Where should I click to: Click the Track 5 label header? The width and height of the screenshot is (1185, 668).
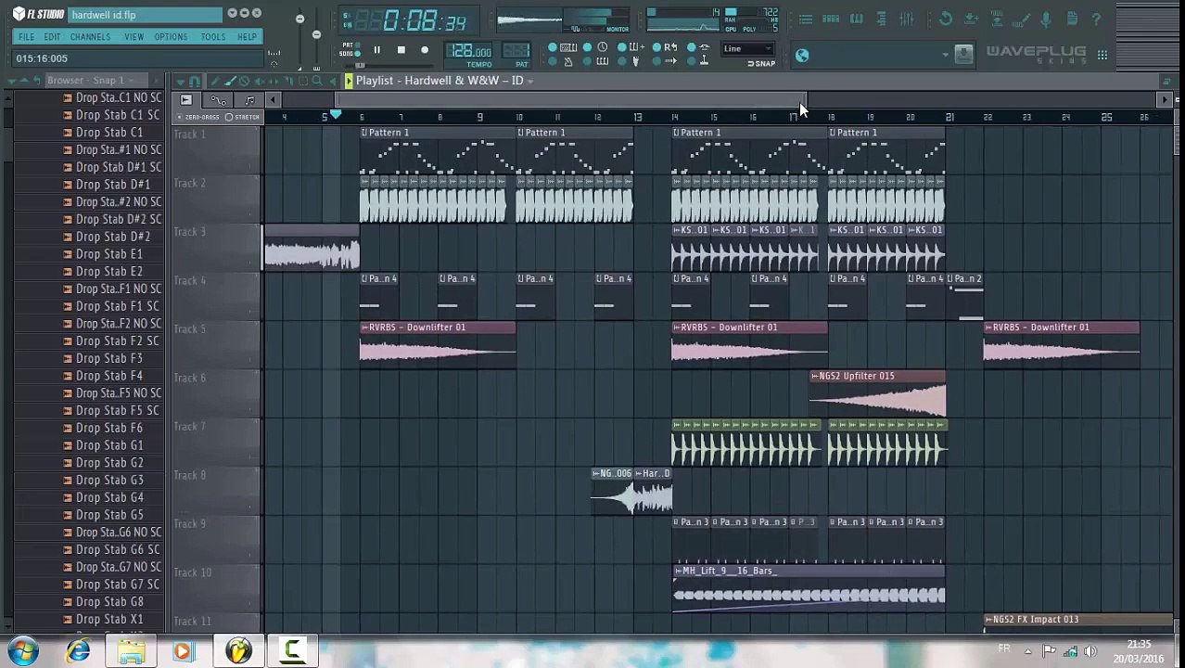tap(215, 344)
